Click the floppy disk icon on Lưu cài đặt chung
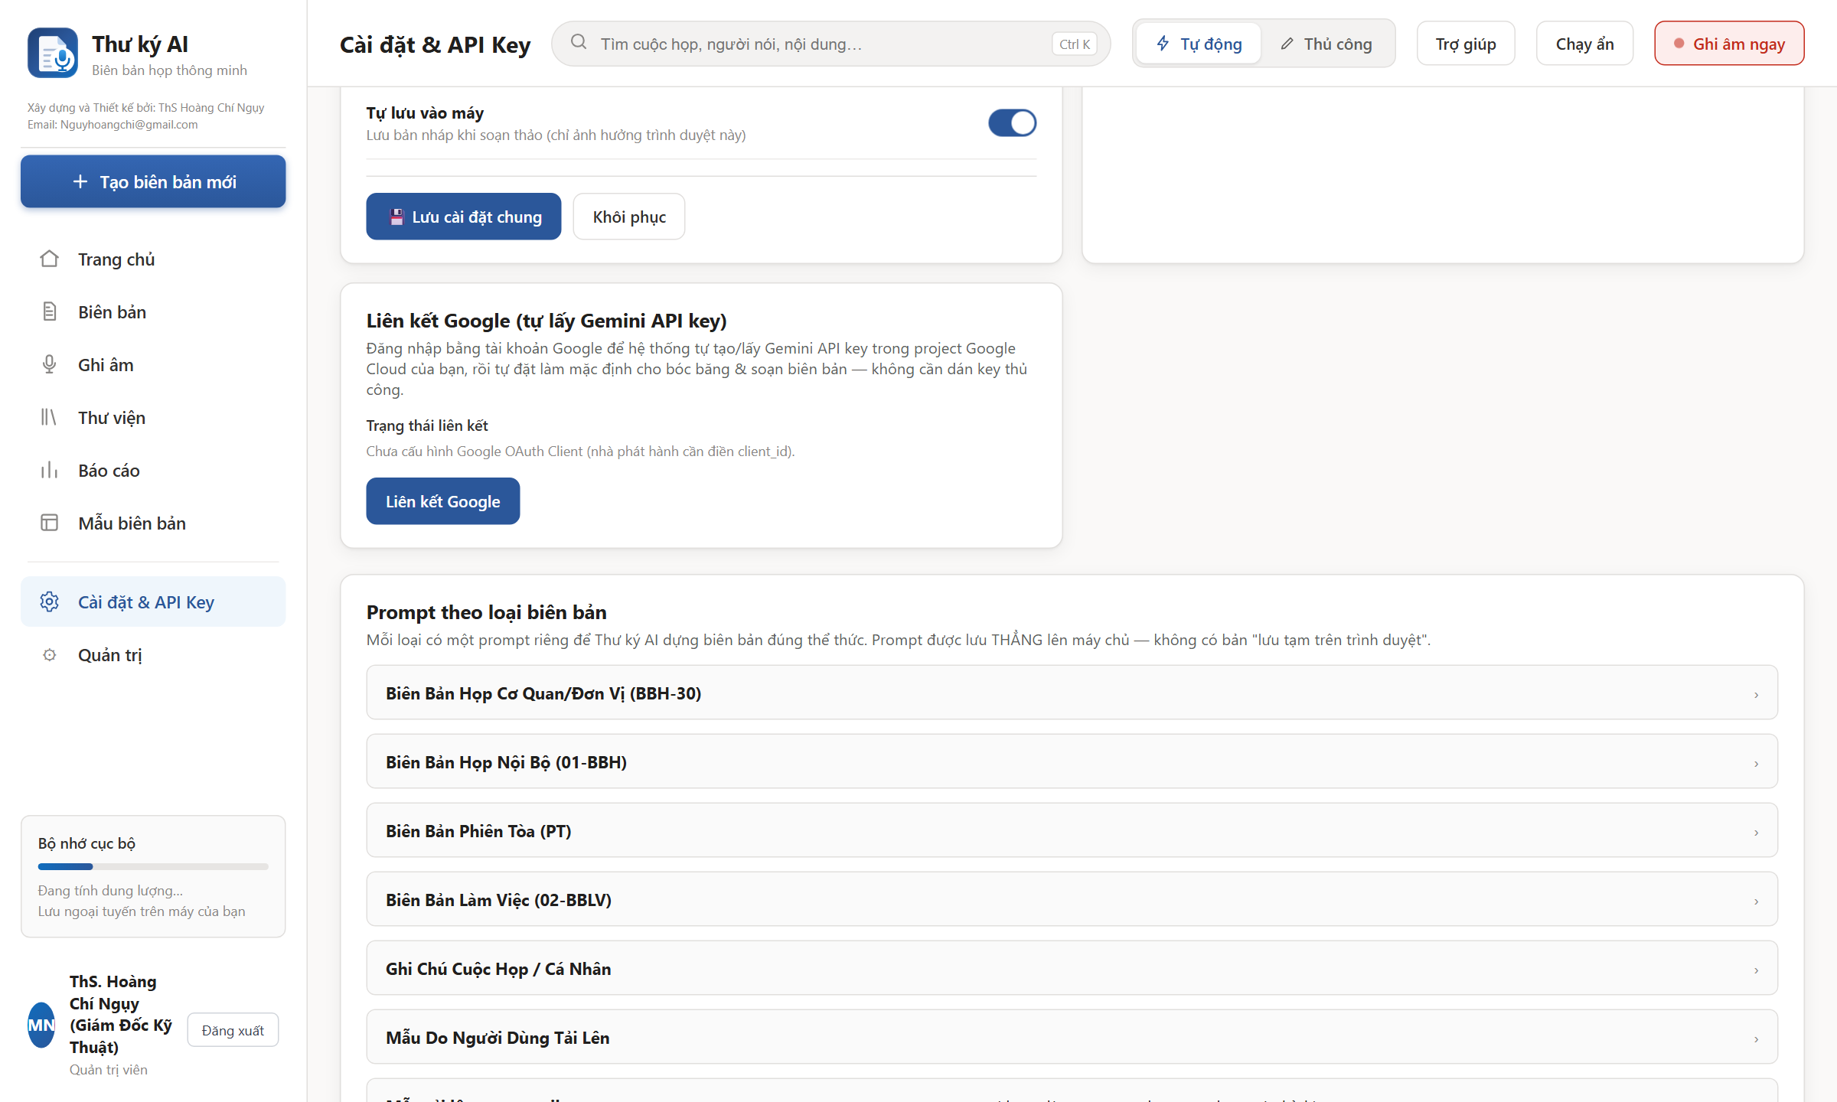 pyautogui.click(x=396, y=217)
